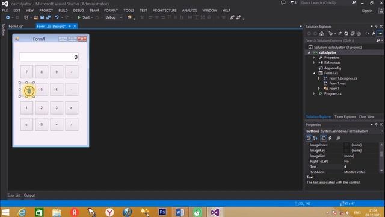
Task: Select the 7 button on the form
Action: pos(26,72)
